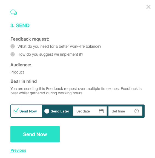Select the work-life balance question text
Screen dimensions: 155x158
(59, 46)
